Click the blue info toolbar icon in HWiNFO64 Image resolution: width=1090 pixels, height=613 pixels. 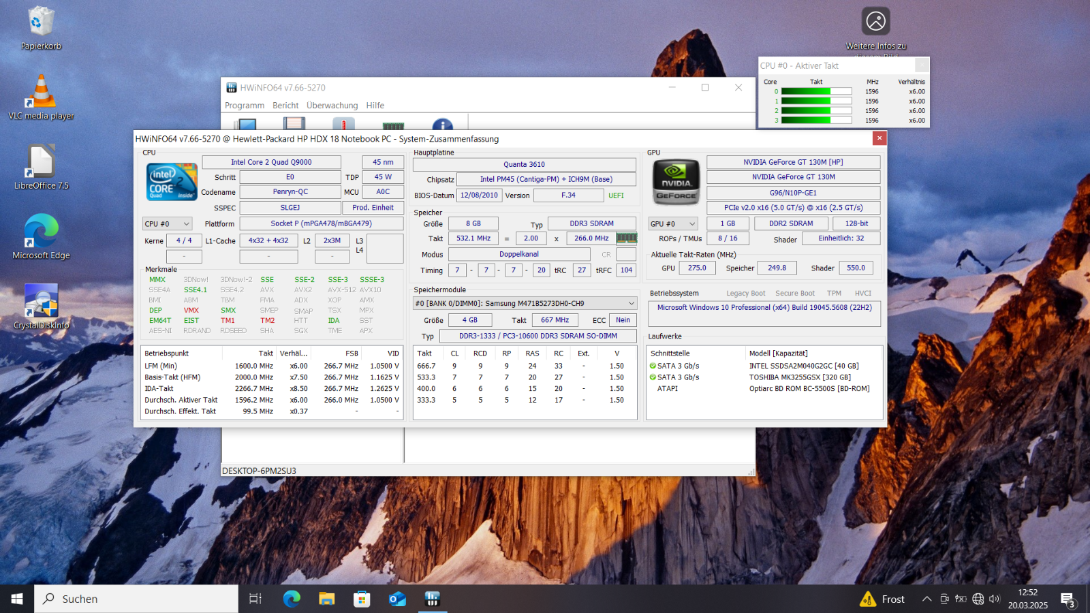click(x=443, y=125)
